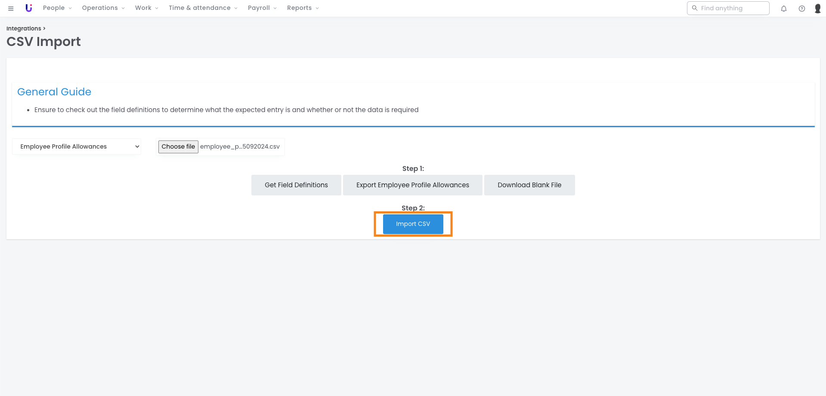Open Employee Profile Allowances import type dropdown
The width and height of the screenshot is (826, 396).
(77, 146)
